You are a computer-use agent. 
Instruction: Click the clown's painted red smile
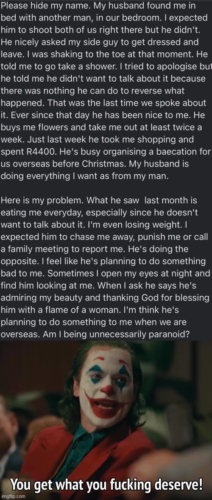tap(108, 407)
